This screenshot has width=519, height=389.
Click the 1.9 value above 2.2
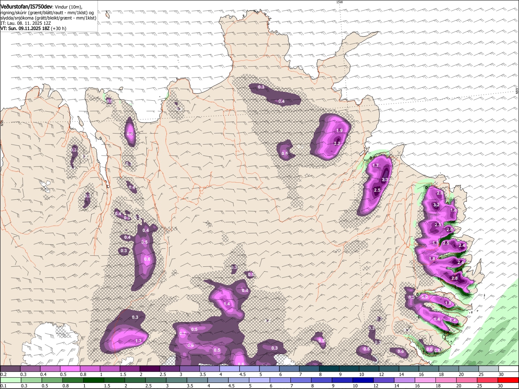pyautogui.click(x=340, y=130)
